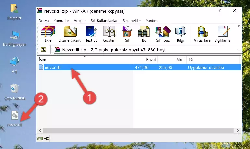
Task: Click the Ekle (Add) toolbar icon
Action: (48, 34)
